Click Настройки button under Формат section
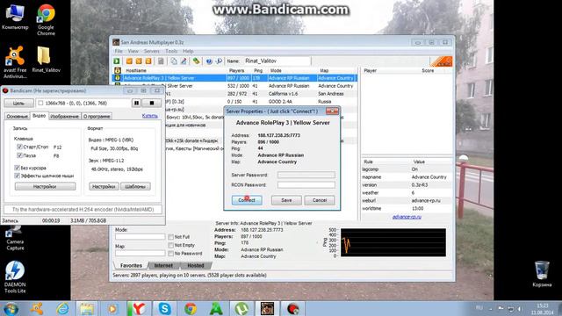562x316 pixels. coord(104,186)
